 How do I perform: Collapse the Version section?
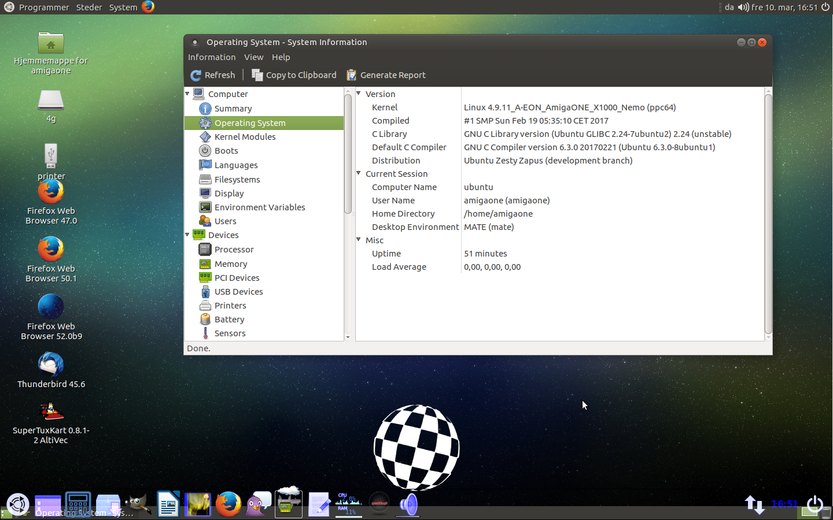point(359,94)
